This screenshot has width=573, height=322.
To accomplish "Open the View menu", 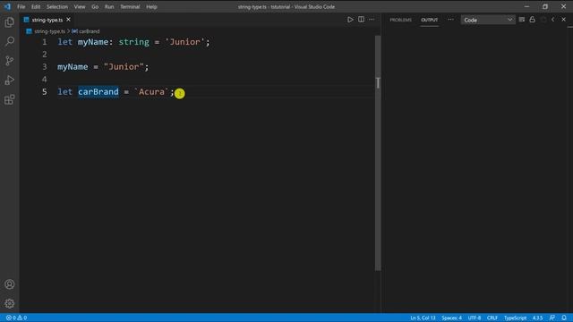I will click(x=80, y=6).
